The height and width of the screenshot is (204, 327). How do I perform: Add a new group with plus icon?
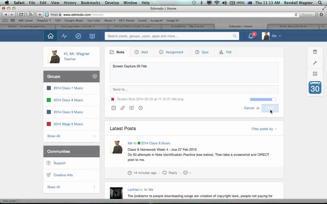point(95,76)
